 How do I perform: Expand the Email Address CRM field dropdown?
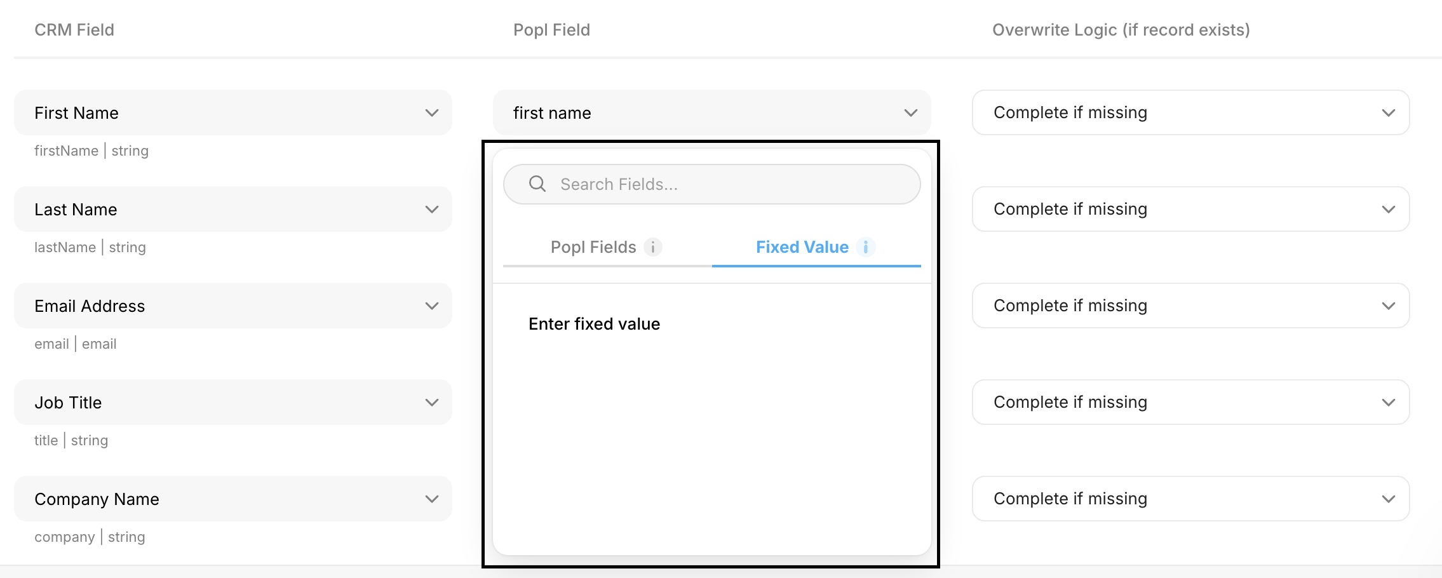[x=232, y=306]
